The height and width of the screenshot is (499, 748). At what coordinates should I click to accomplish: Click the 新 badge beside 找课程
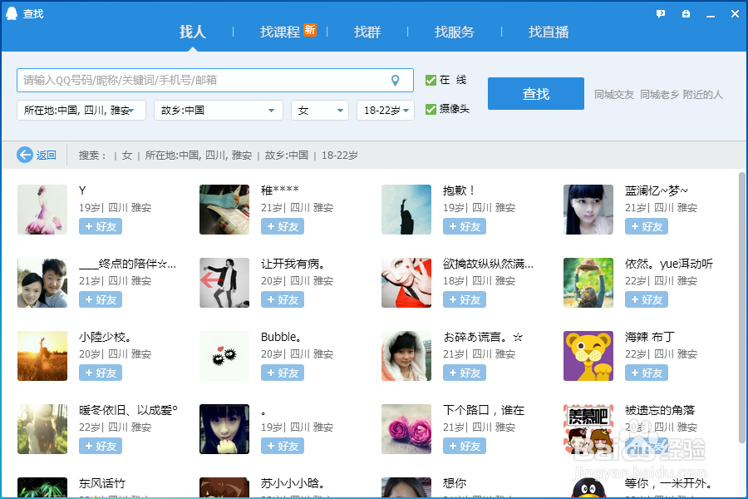[x=310, y=30]
